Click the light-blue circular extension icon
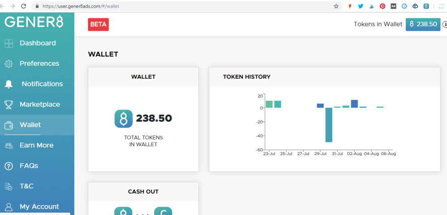Screen dimensions: 447x215 click(x=404, y=6)
